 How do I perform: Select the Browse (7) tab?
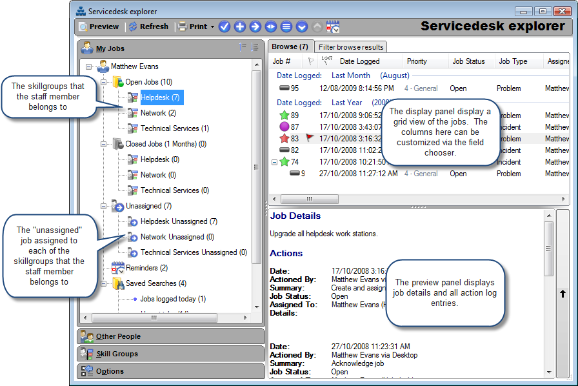click(x=290, y=46)
